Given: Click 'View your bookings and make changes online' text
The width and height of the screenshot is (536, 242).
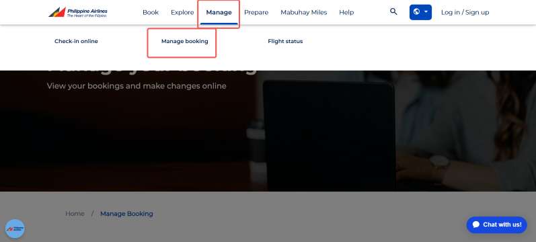Looking at the screenshot, I should 137,86.
